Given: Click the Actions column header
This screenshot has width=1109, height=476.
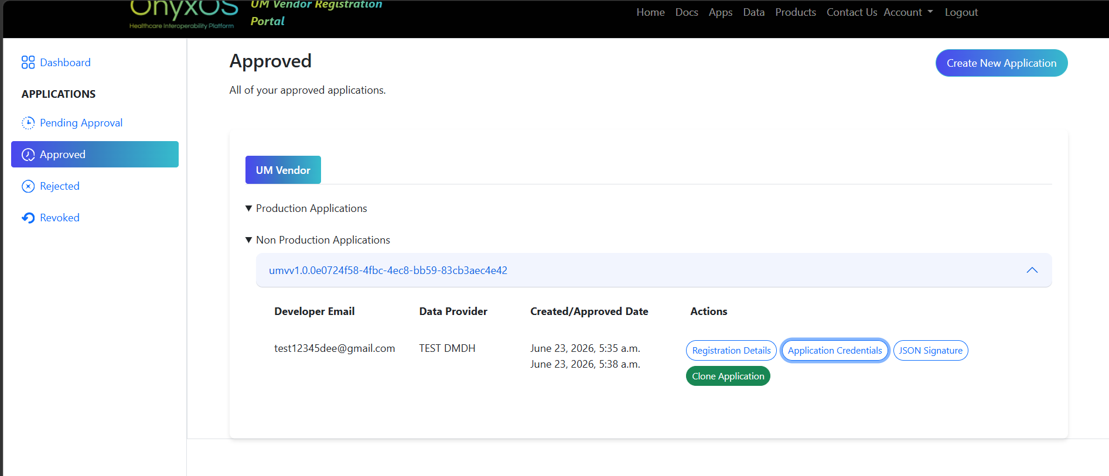Looking at the screenshot, I should click(709, 311).
